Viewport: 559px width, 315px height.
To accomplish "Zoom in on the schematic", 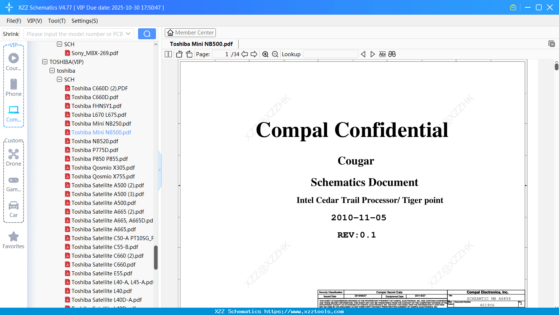I will point(265,54).
